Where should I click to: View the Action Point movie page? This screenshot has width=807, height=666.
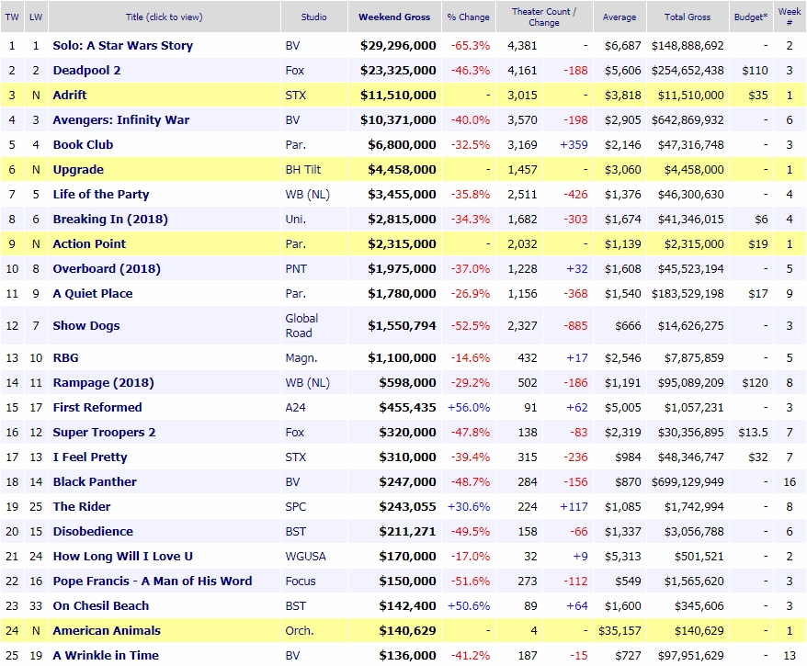tap(89, 243)
